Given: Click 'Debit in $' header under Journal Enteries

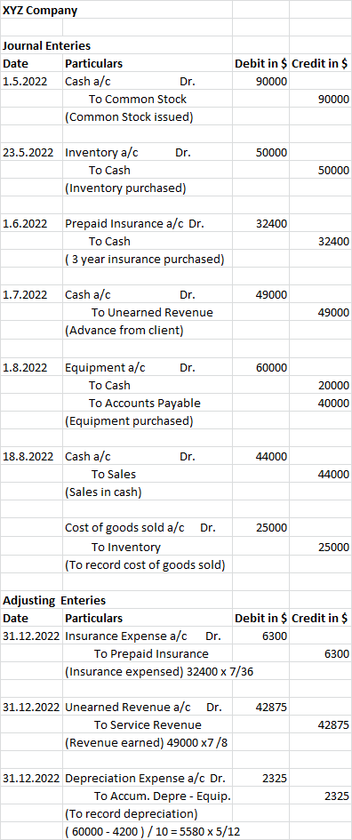Looking at the screenshot, I should 261,63.
